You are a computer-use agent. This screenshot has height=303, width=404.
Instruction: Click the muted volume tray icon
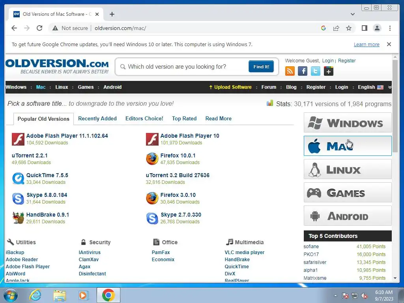point(364,296)
